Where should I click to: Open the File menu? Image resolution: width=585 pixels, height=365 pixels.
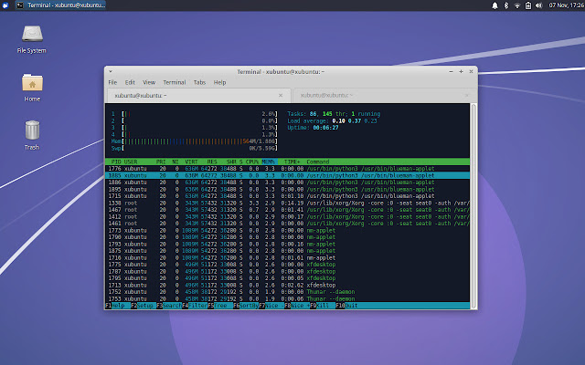point(112,82)
